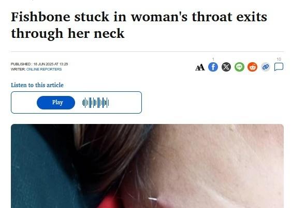This screenshot has width=291, height=208.
Task: Click the Listen to this article label
Action: [x=37, y=85]
